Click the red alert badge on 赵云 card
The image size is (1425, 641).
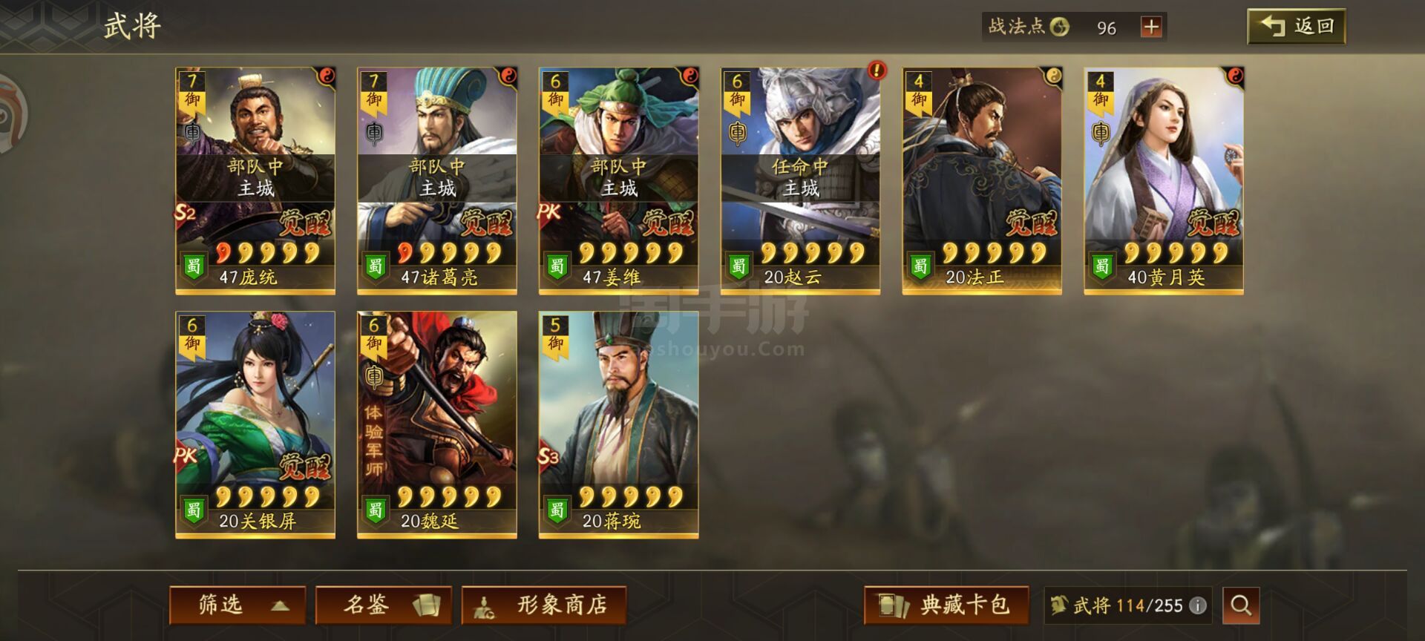pyautogui.click(x=877, y=70)
